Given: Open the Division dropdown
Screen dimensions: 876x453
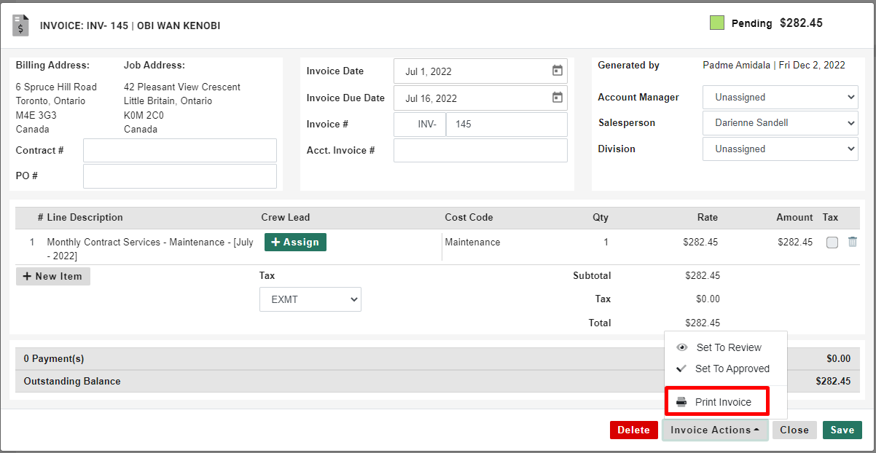Looking at the screenshot, I should coord(781,149).
